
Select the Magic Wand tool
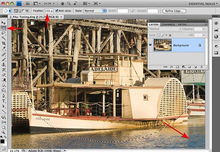click(3, 38)
